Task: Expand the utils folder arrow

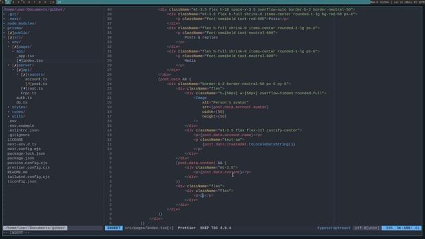Action: pyautogui.click(x=9, y=116)
